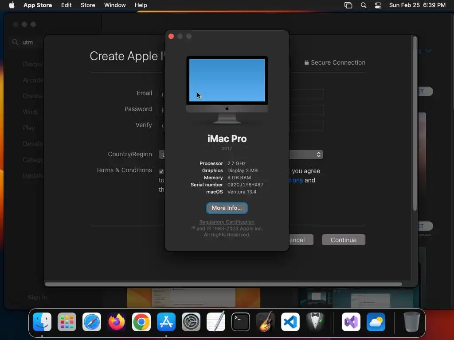Open Visual Studio purple icon in Dock
Viewport: 454px width, 340px height.
click(x=351, y=322)
